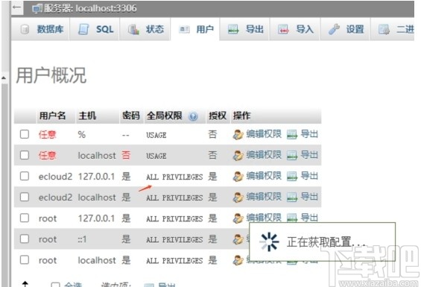Click the server icon before localhost:3306
This screenshot has height=287, width=421.
[37, 9]
